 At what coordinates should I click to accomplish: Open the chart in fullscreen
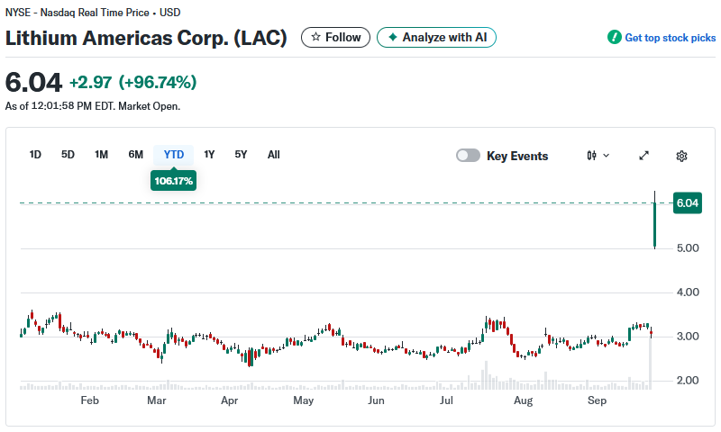pyautogui.click(x=644, y=156)
